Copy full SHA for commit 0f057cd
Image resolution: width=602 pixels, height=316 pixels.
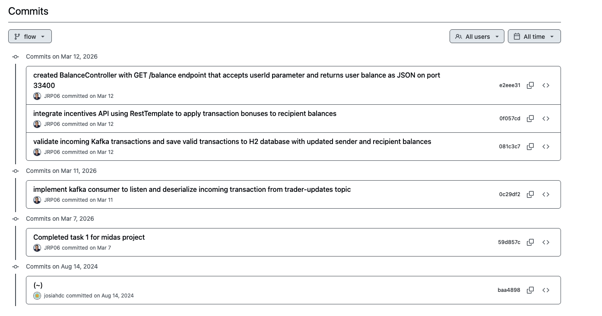(530, 119)
